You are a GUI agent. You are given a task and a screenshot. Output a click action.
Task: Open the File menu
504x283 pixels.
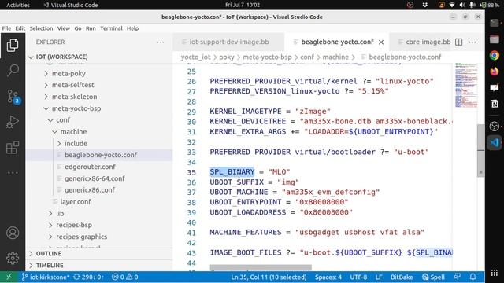(x=6, y=28)
